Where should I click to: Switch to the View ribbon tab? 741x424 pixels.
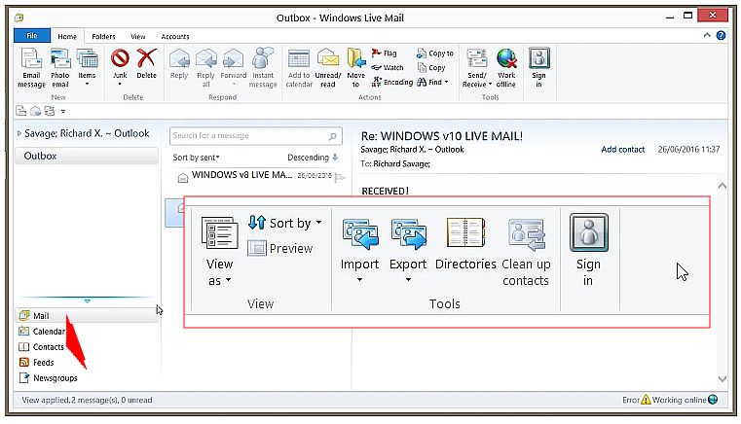point(138,36)
